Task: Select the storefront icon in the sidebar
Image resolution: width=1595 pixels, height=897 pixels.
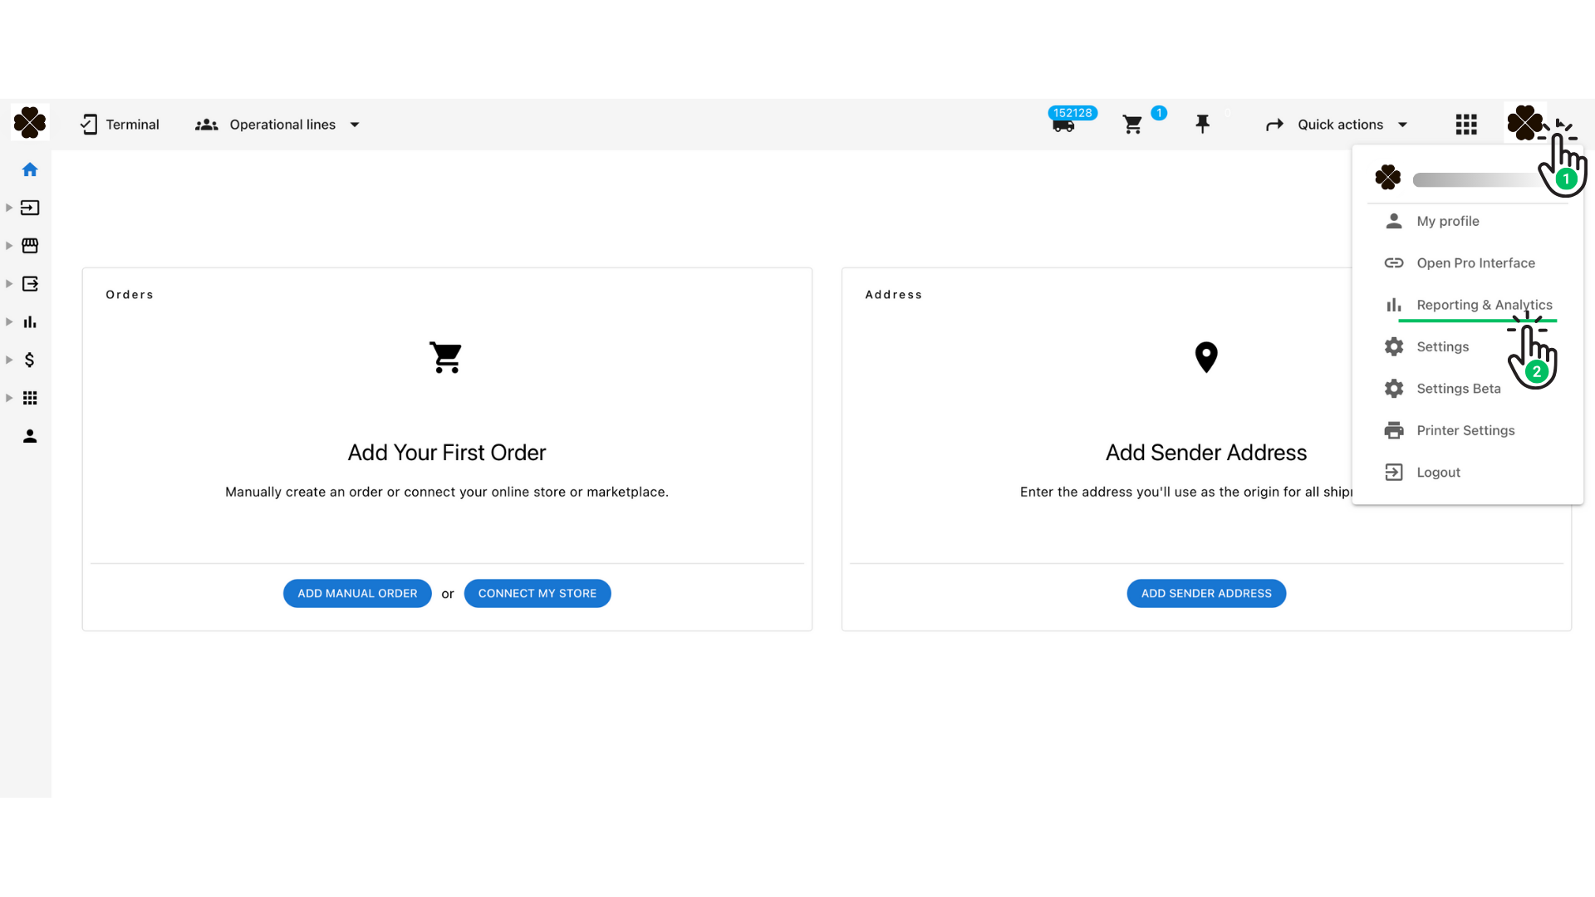Action: [29, 245]
